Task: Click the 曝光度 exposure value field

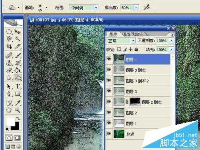Action: click(x=127, y=8)
